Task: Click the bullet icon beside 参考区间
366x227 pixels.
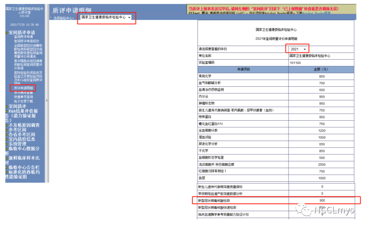Action: (6, 130)
